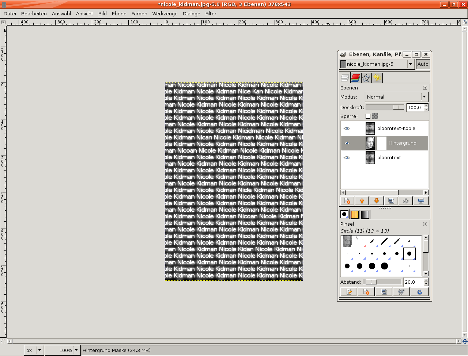Anchor the floating layer
Image resolution: width=468 pixels, height=356 pixels.
(405, 201)
